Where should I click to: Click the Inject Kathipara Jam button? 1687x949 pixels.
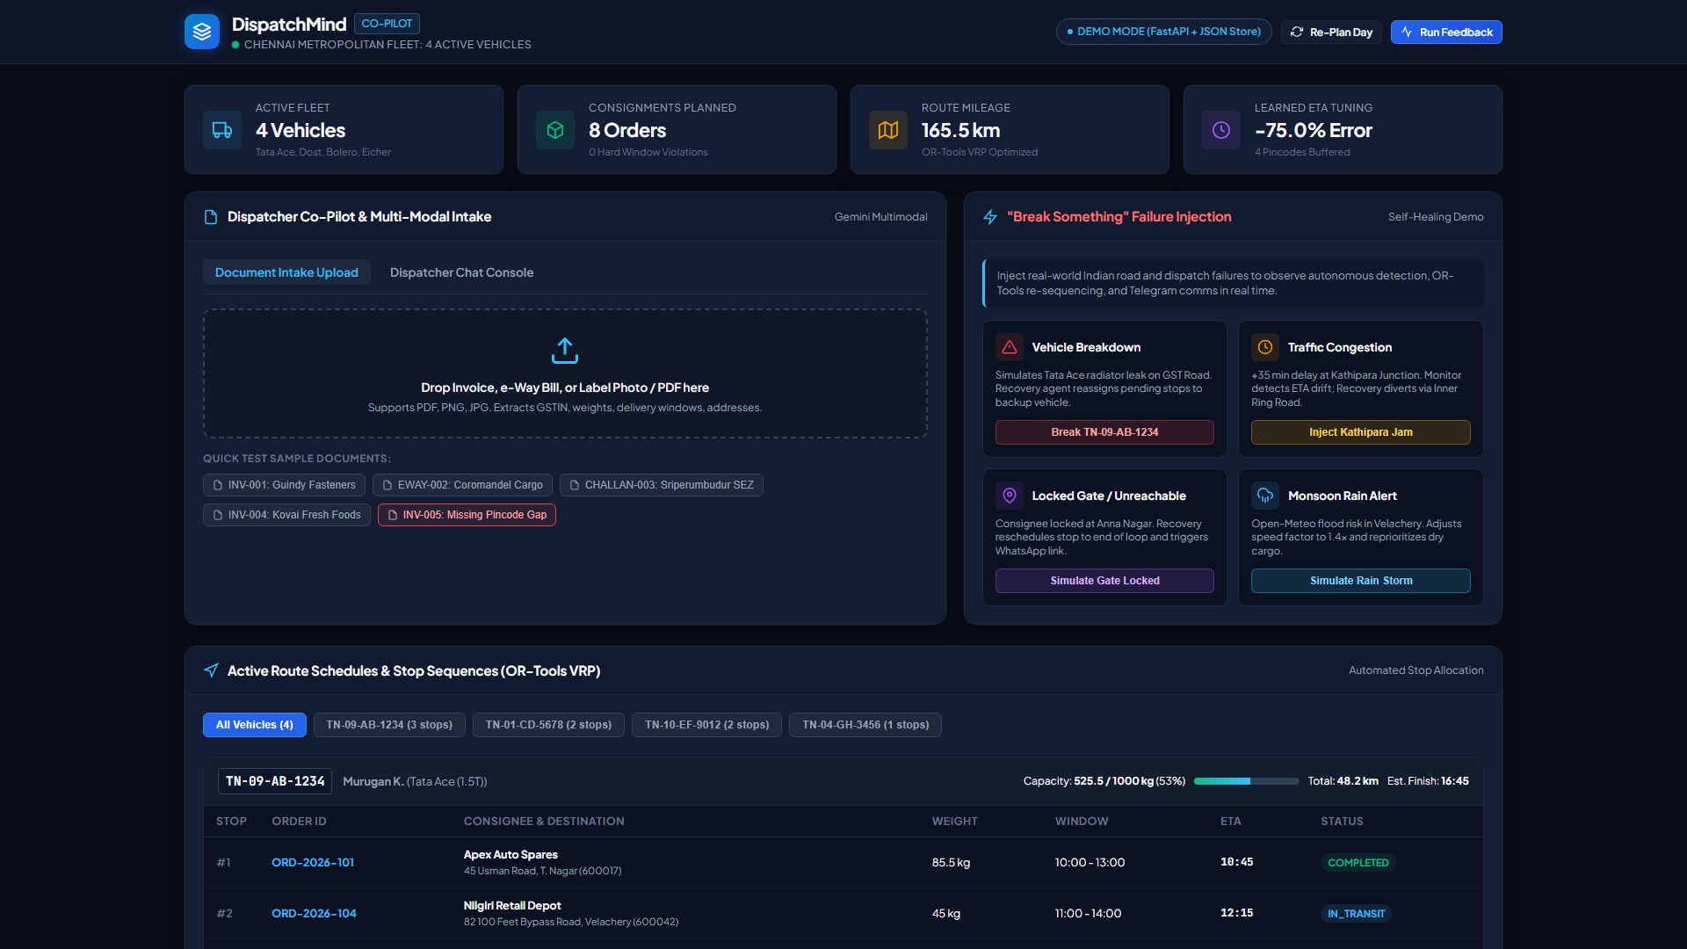point(1360,432)
